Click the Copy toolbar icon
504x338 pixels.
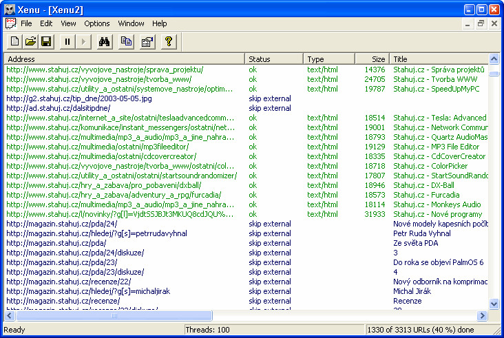[x=126, y=42]
